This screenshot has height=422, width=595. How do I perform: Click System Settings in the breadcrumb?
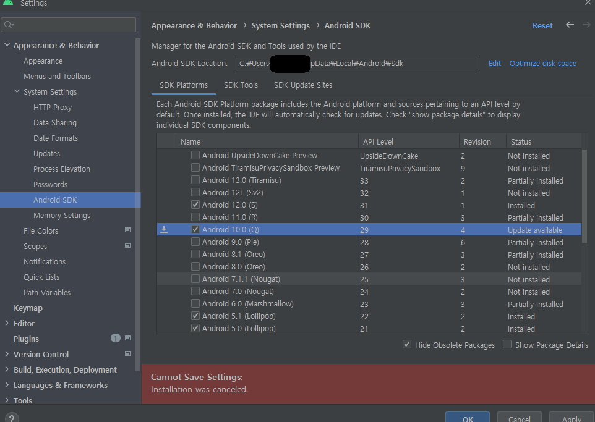point(280,26)
